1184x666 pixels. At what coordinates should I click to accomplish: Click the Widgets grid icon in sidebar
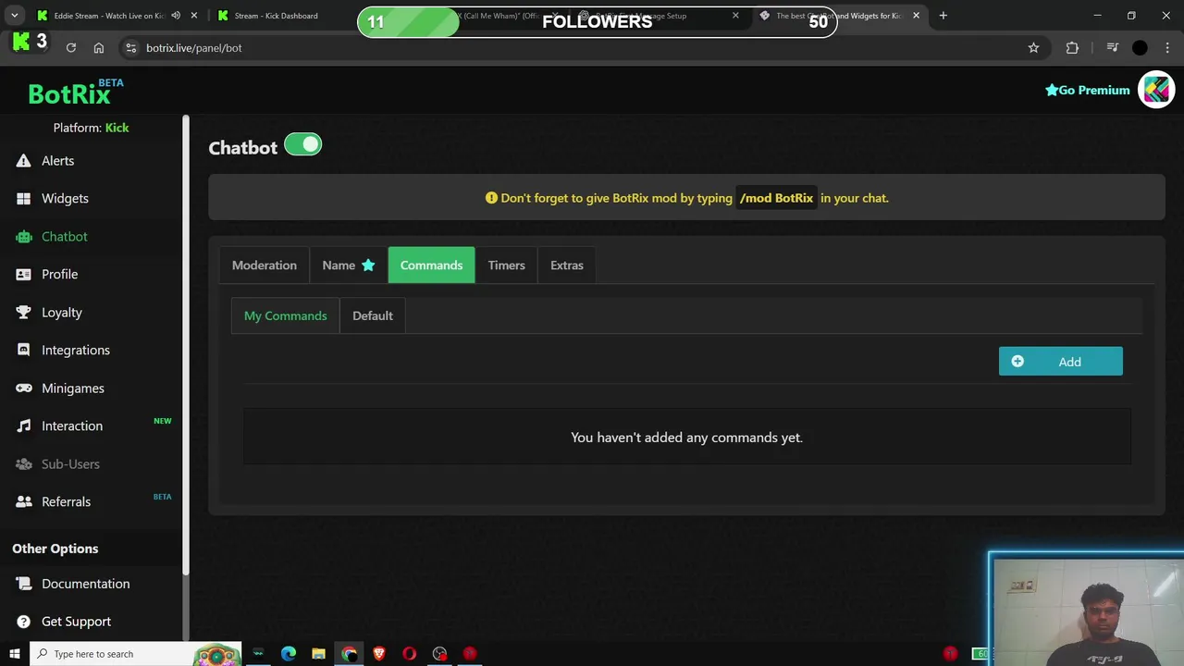click(x=23, y=199)
